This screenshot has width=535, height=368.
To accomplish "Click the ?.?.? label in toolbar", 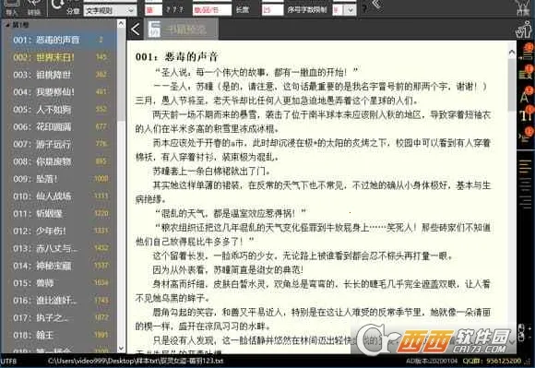I will 175,9.
